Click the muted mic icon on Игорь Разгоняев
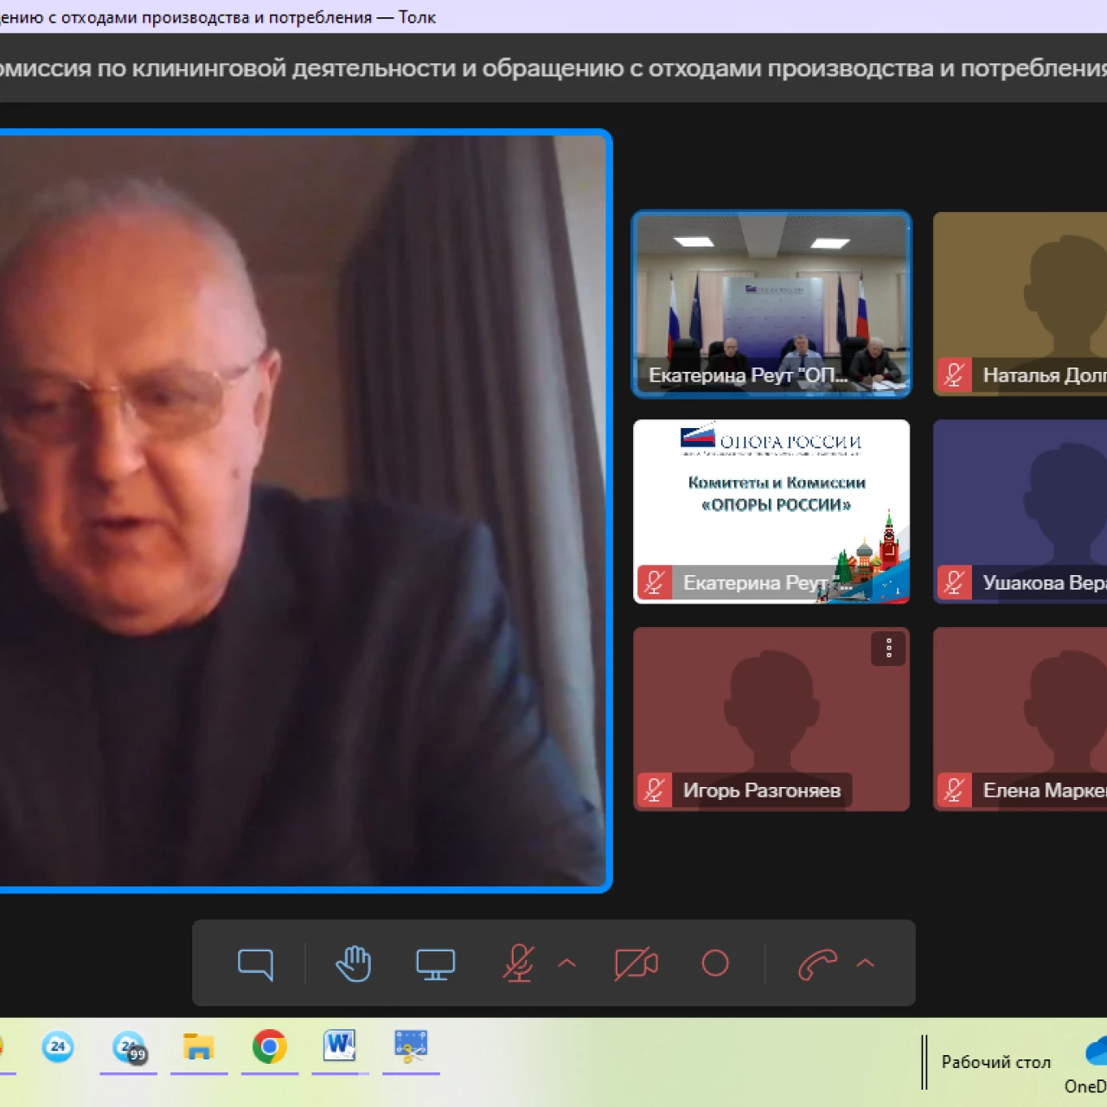The height and width of the screenshot is (1107, 1107). tap(655, 790)
